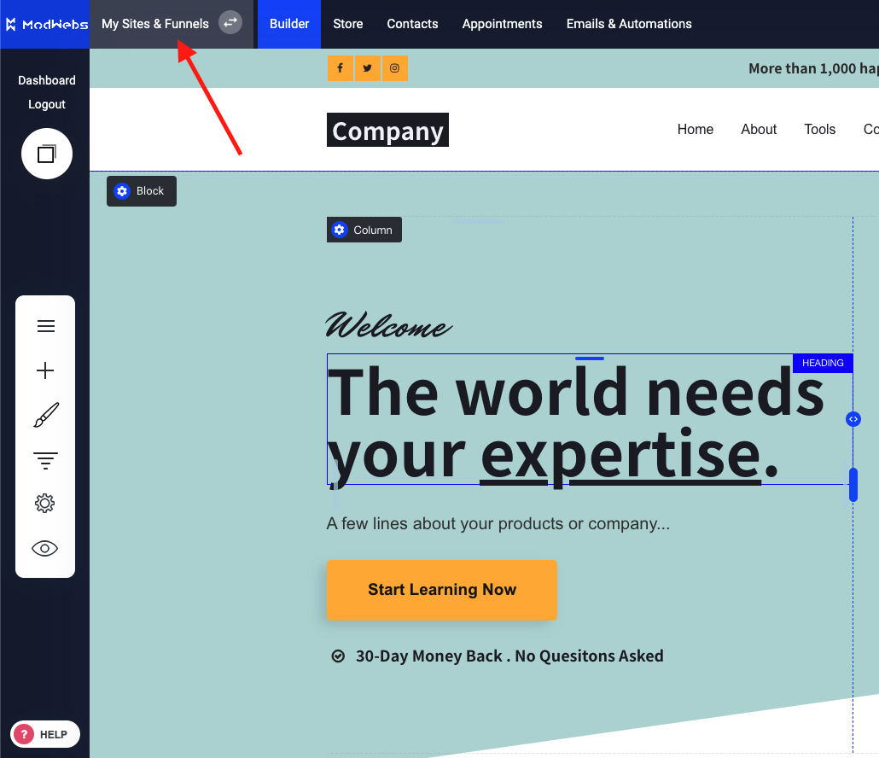Select the brush styling tool in the sidebar
The width and height of the screenshot is (879, 758).
coord(44,414)
